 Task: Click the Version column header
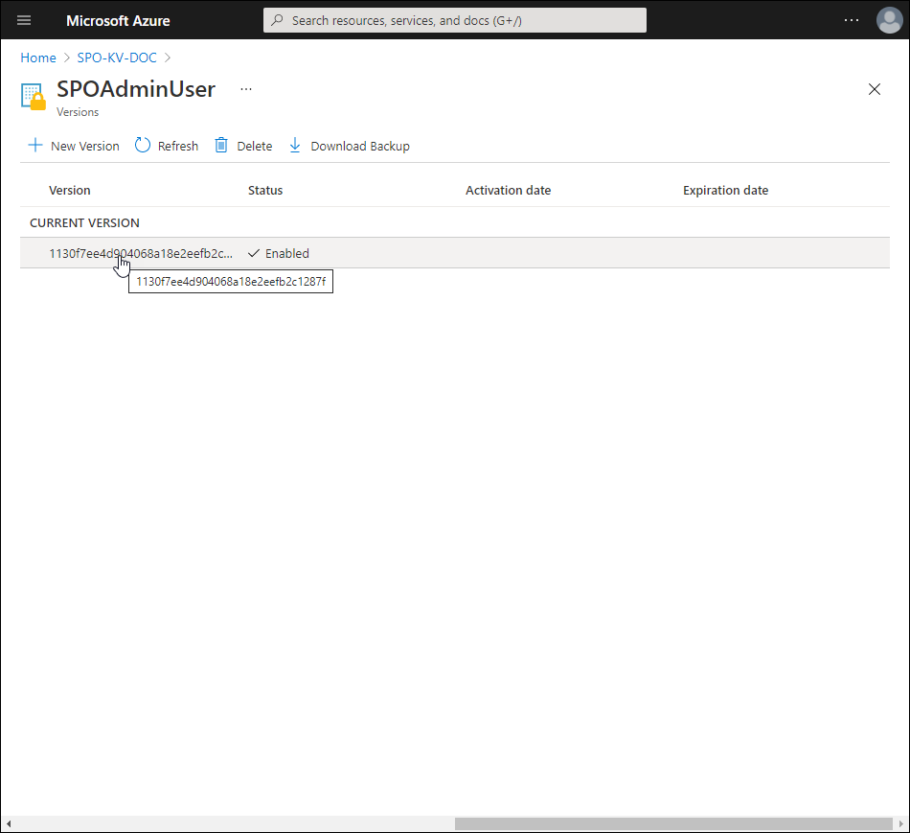coord(70,190)
